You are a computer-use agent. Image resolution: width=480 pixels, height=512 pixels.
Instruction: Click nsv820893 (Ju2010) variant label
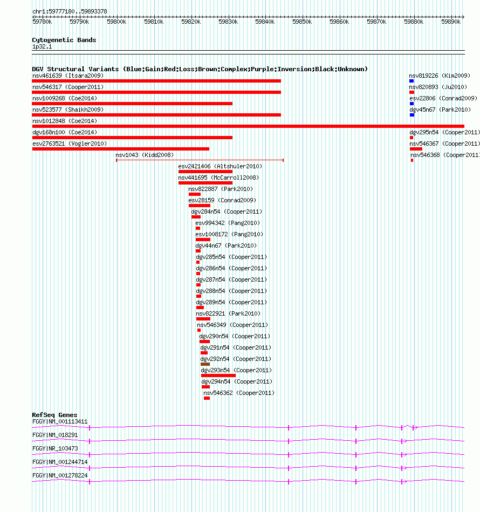click(438, 87)
